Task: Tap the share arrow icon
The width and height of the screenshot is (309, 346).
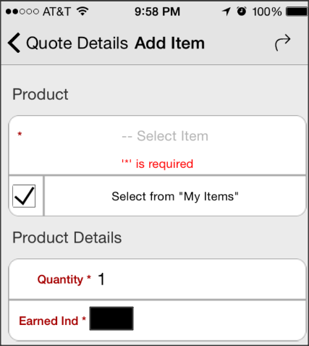Action: (283, 43)
